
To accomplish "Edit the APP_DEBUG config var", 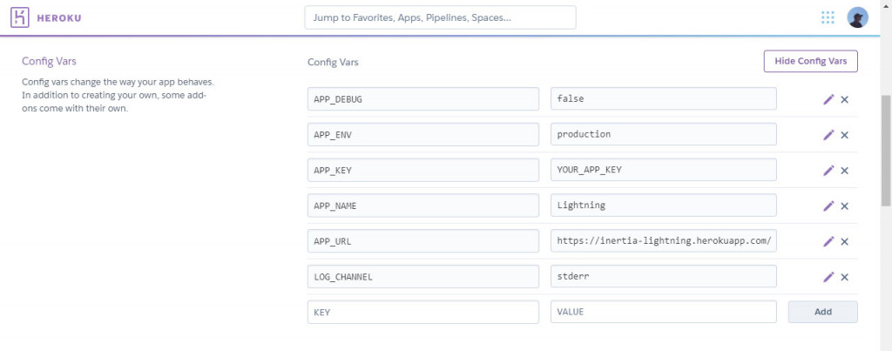I will [x=828, y=99].
